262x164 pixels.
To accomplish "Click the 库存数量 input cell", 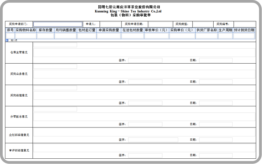I will point(45,36).
